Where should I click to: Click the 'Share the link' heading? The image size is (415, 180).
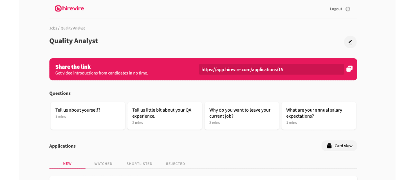point(73,67)
